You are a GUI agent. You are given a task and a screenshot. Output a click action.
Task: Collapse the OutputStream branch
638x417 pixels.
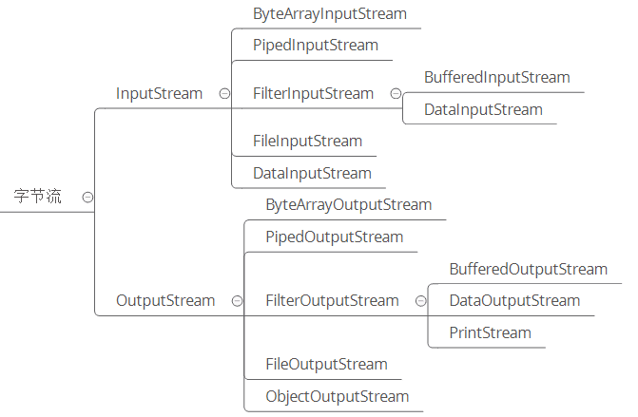(237, 301)
